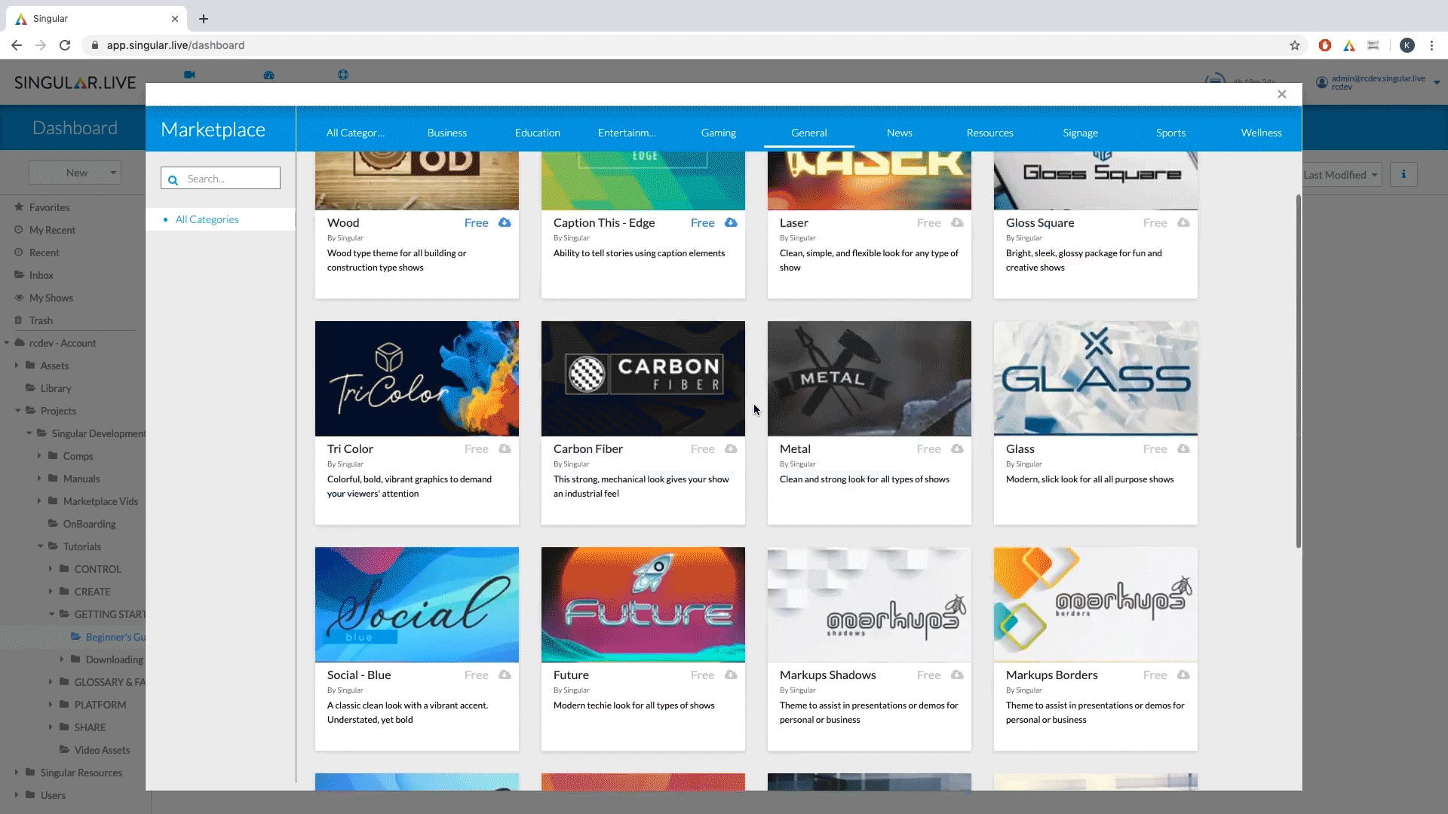The image size is (1448, 814).
Task: Click the globe icon in top bar
Action: point(343,75)
